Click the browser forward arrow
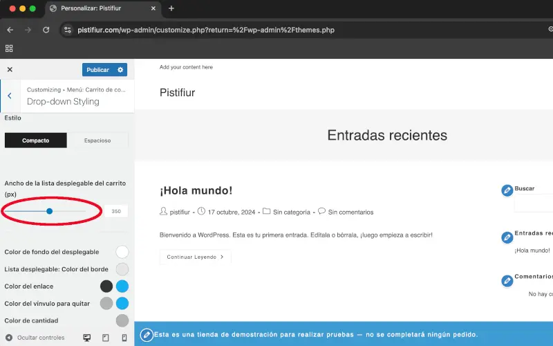The width and height of the screenshot is (553, 346). click(28, 30)
